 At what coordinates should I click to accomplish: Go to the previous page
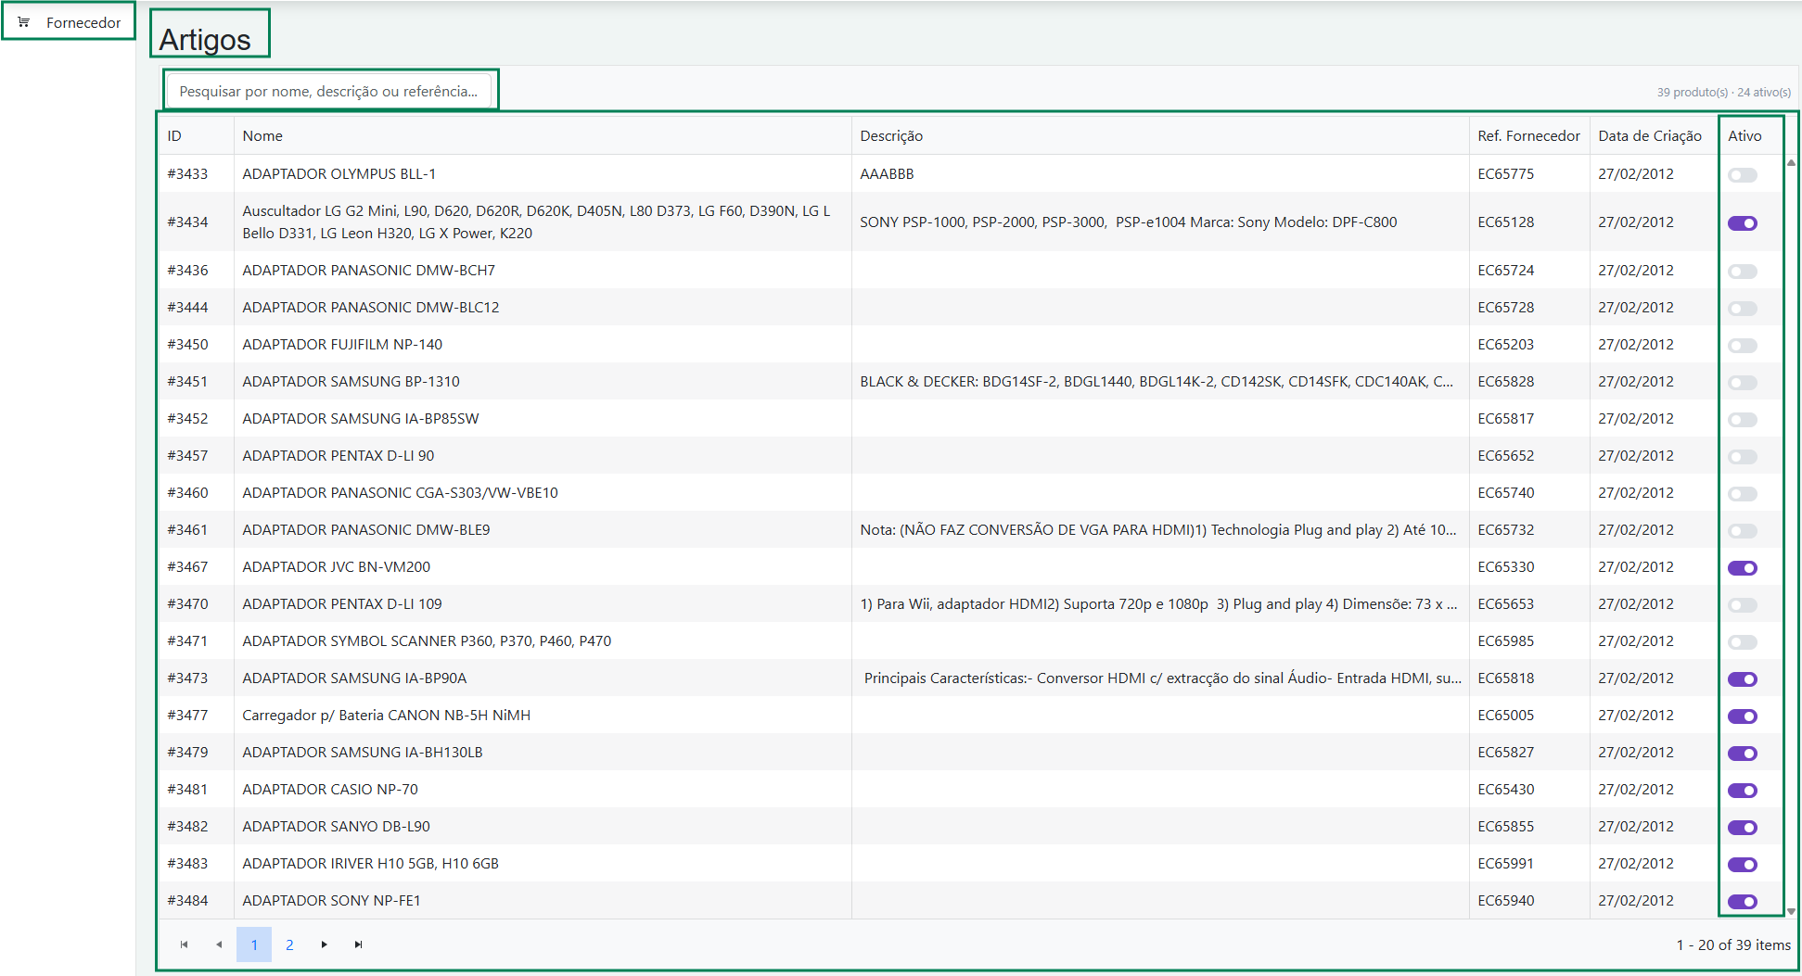point(219,944)
